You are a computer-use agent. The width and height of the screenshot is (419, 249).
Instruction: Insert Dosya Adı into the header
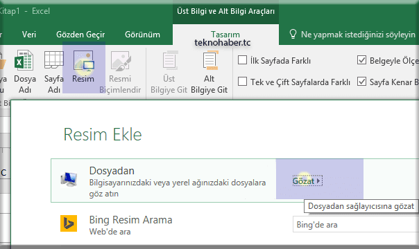point(25,71)
